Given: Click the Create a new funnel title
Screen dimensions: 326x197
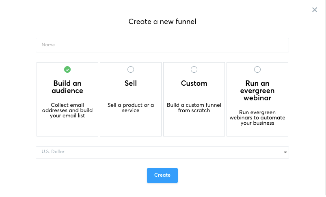Looking at the screenshot, I should point(162,22).
